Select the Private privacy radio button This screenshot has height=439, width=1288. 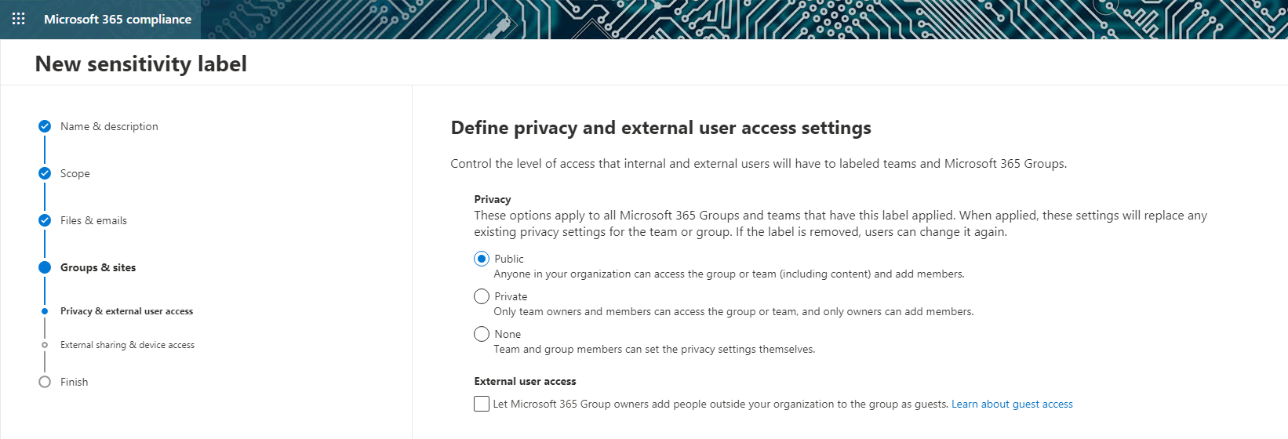(482, 296)
